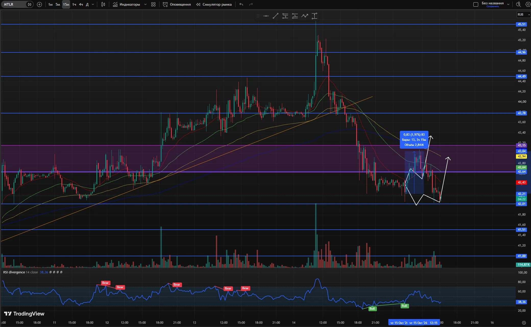Expand the favorite indicators dropdown arrow

pos(145,4)
